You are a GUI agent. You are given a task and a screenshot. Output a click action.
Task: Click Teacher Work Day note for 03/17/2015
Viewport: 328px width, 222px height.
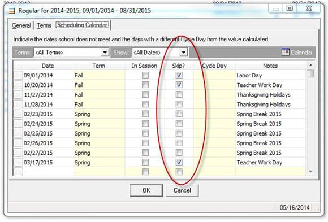click(x=270, y=162)
